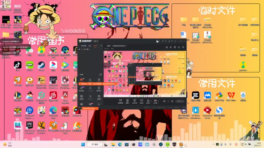Add a new scene with the plus icon
Image resolution: width=264 pixels, height=148 pixels.
(x=102, y=46)
